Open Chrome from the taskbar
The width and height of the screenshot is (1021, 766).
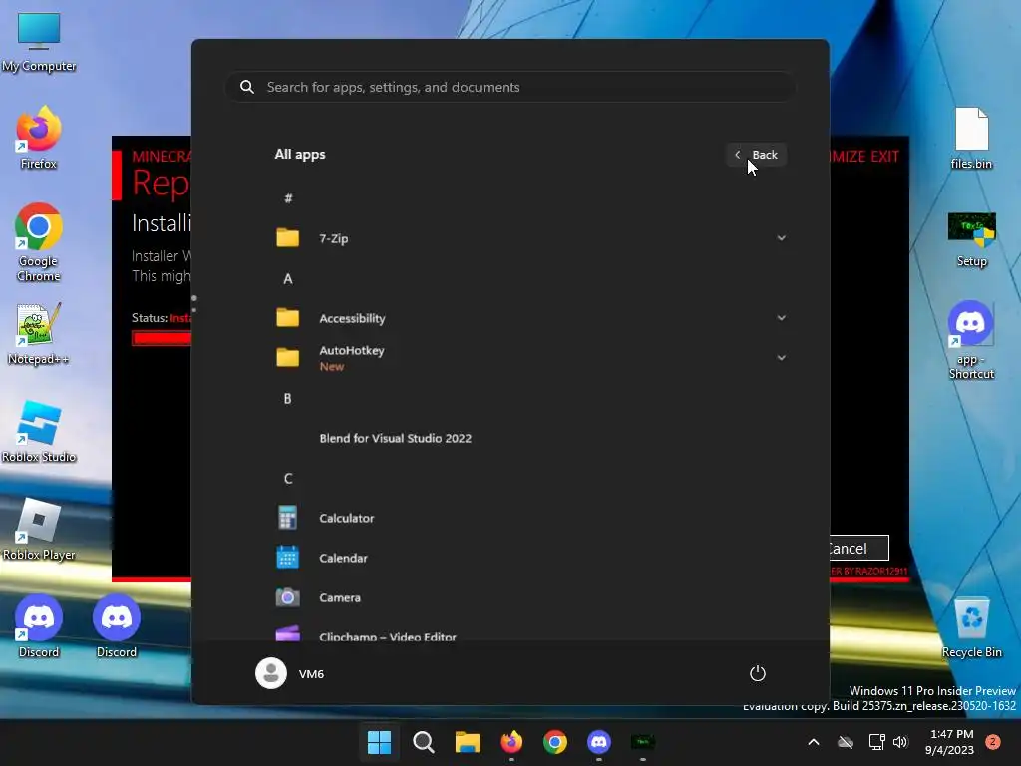(555, 742)
